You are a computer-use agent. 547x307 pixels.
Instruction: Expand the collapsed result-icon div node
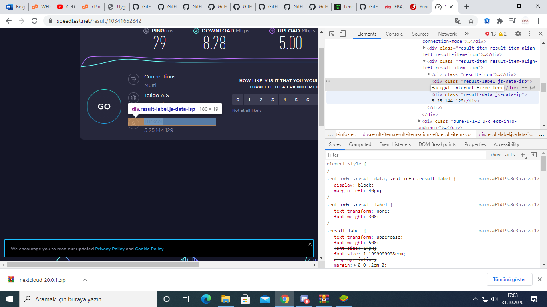tap(429, 74)
